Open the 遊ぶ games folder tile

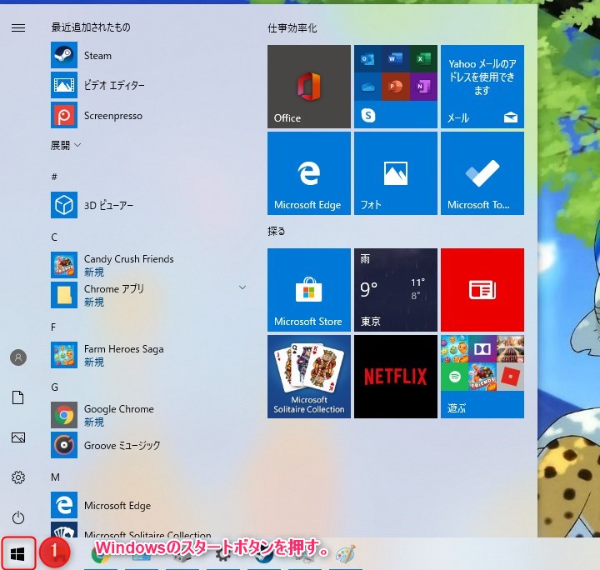pos(482,377)
